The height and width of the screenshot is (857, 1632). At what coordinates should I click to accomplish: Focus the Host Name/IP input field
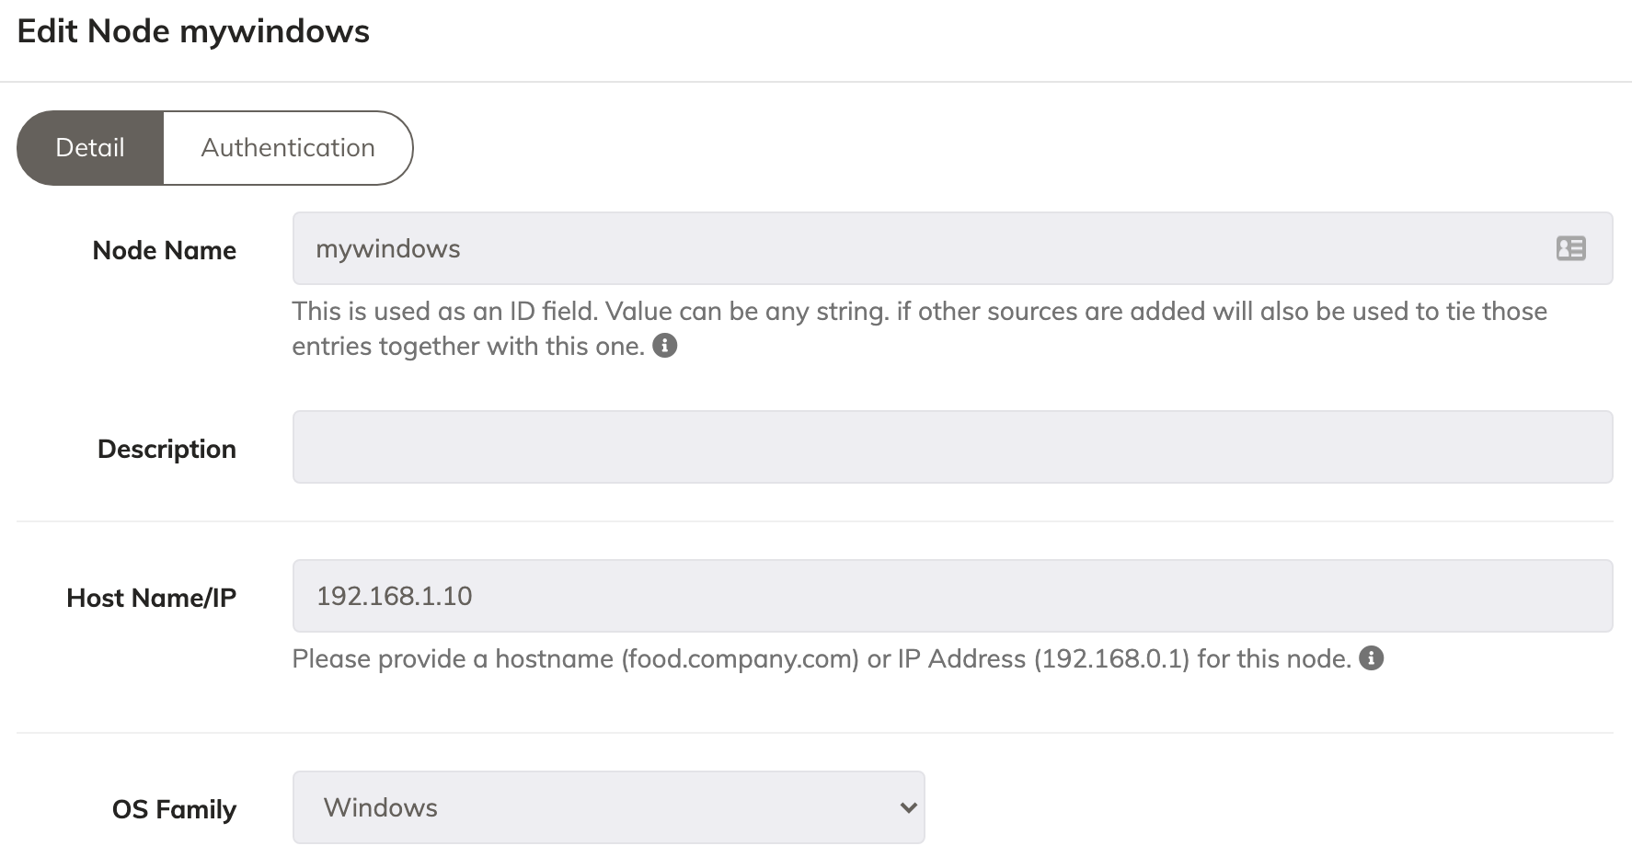pyautogui.click(x=952, y=596)
